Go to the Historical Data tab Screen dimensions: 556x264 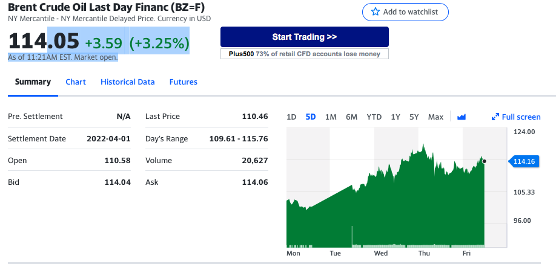click(x=128, y=82)
